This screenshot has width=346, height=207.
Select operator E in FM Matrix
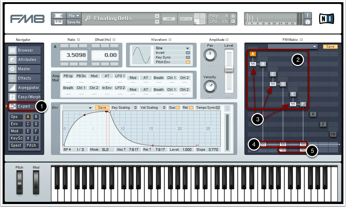tap(293, 94)
